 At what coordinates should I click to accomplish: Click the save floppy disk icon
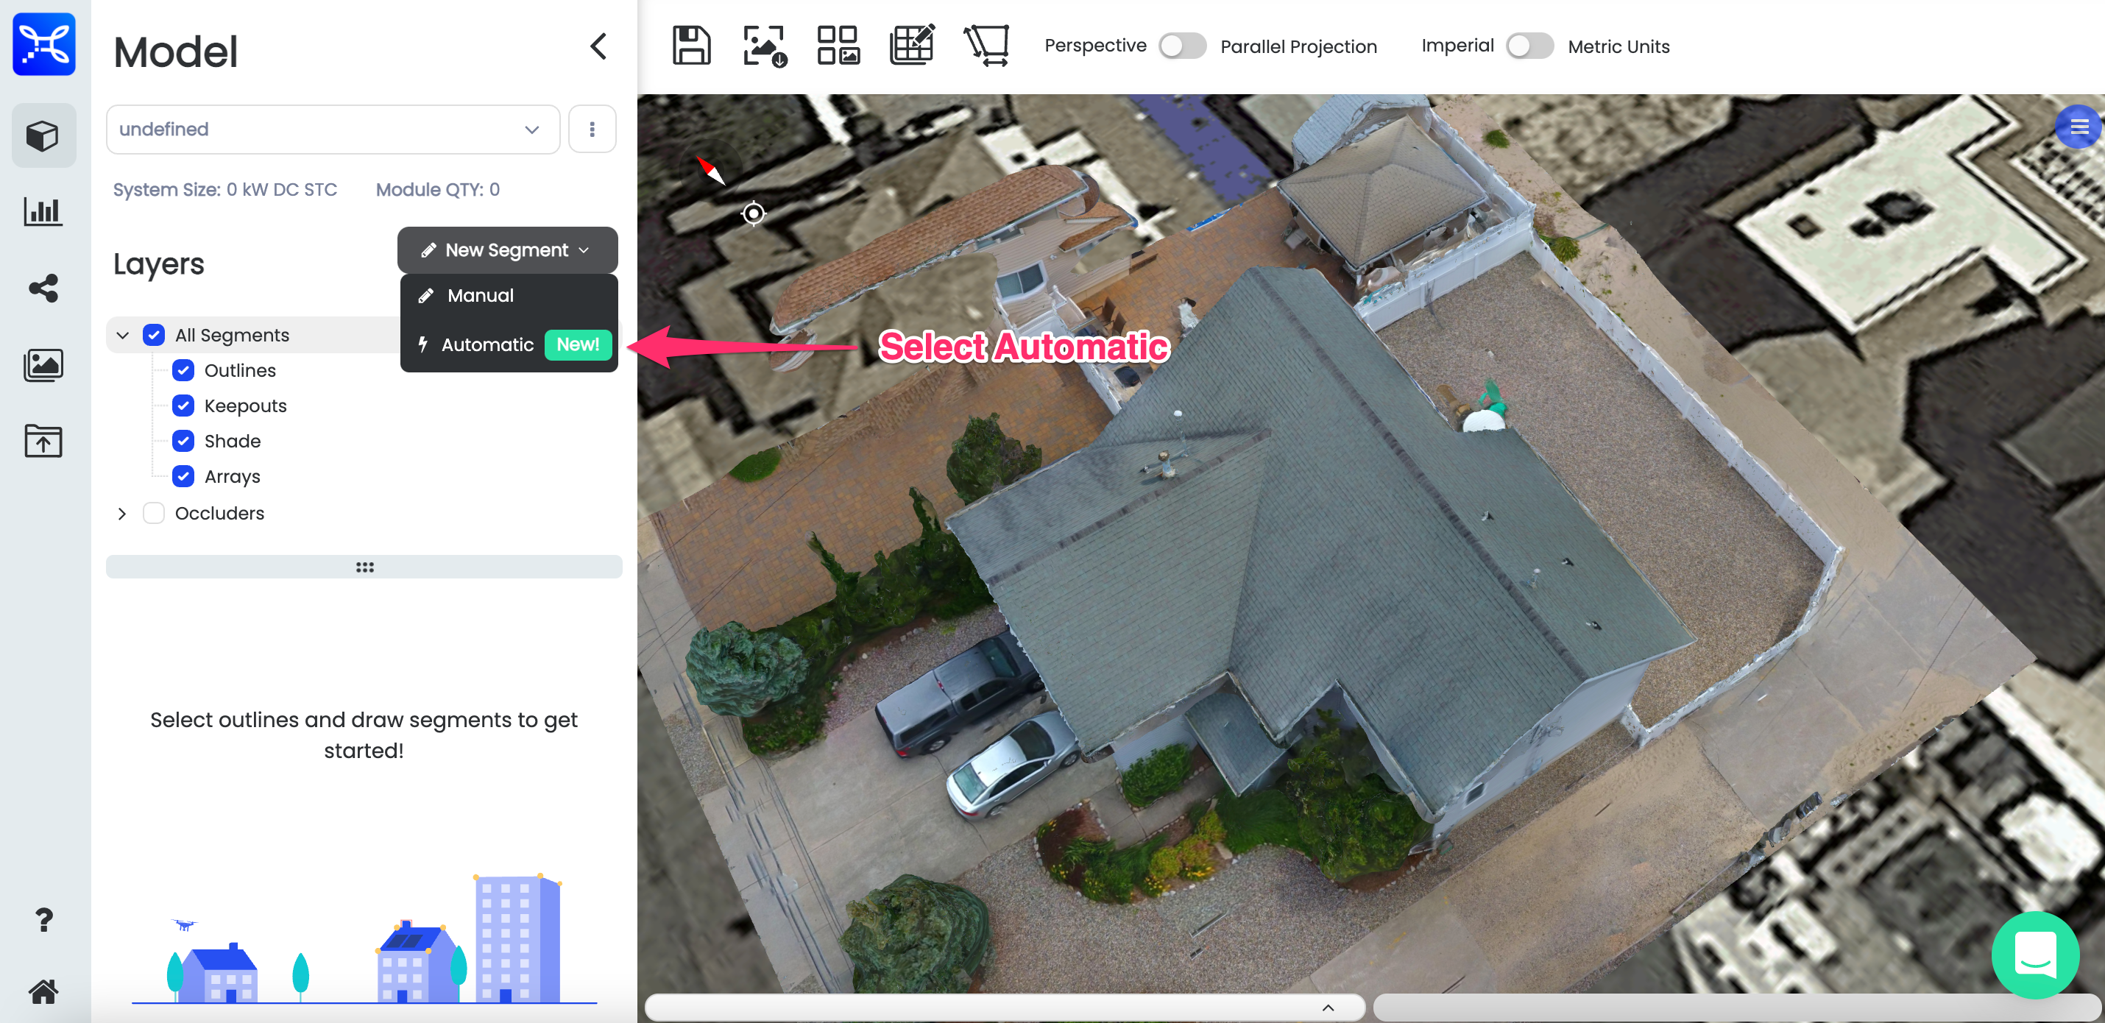tap(691, 45)
